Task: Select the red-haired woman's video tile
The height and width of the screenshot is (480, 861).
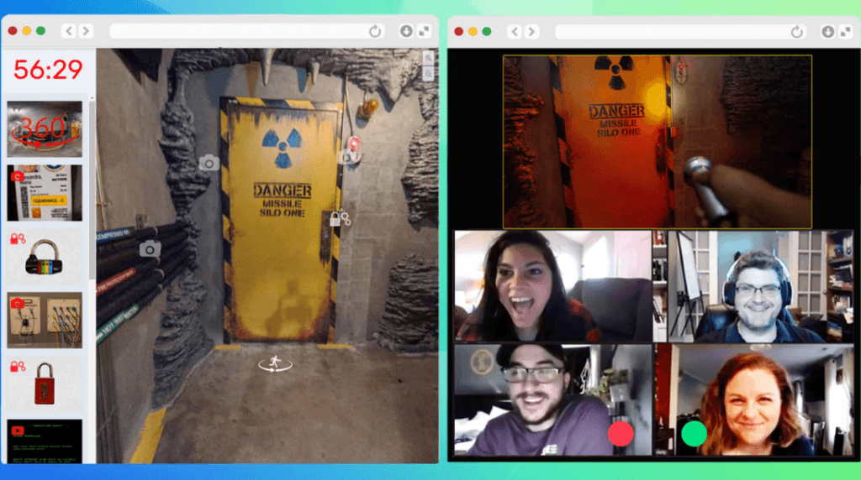Action: (x=753, y=400)
